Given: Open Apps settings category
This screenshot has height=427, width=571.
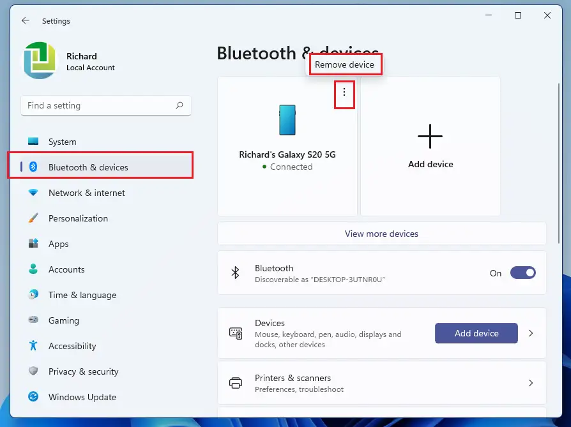Looking at the screenshot, I should tap(106, 244).
